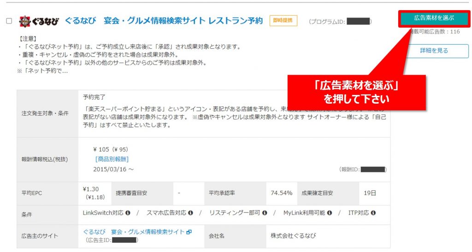Click the 平均承認率 value 74.54%
472x252 pixels.
(x=282, y=193)
